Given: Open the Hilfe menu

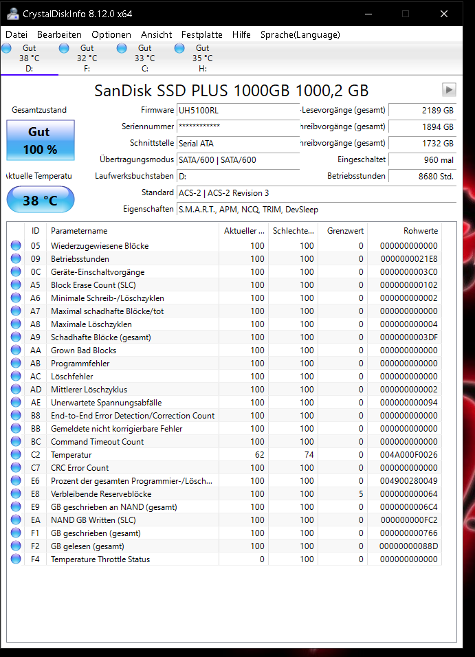Looking at the screenshot, I should (241, 35).
